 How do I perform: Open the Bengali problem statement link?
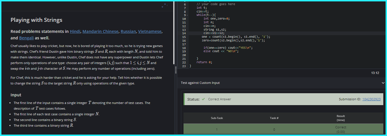pos(27,38)
